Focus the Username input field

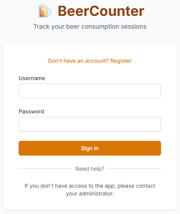click(x=90, y=91)
